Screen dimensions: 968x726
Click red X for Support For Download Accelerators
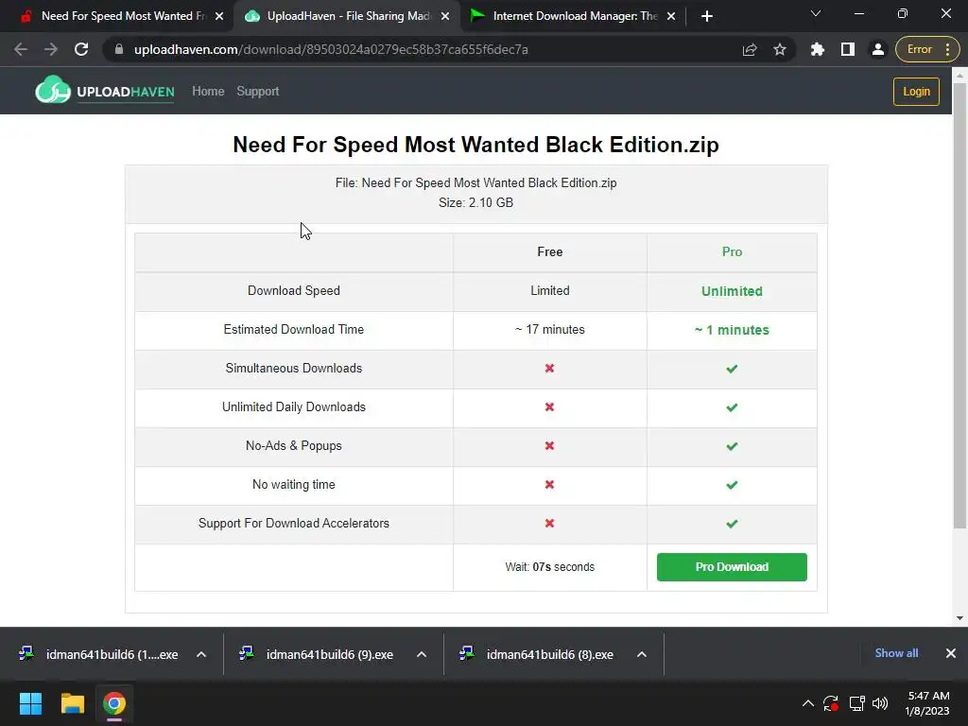click(549, 524)
